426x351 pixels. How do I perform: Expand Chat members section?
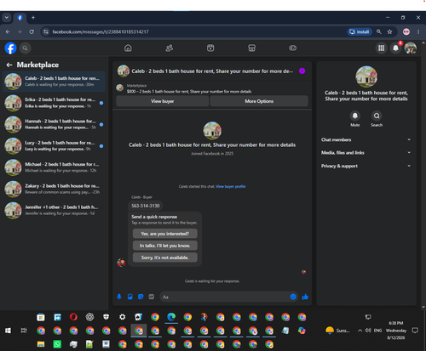366,139
